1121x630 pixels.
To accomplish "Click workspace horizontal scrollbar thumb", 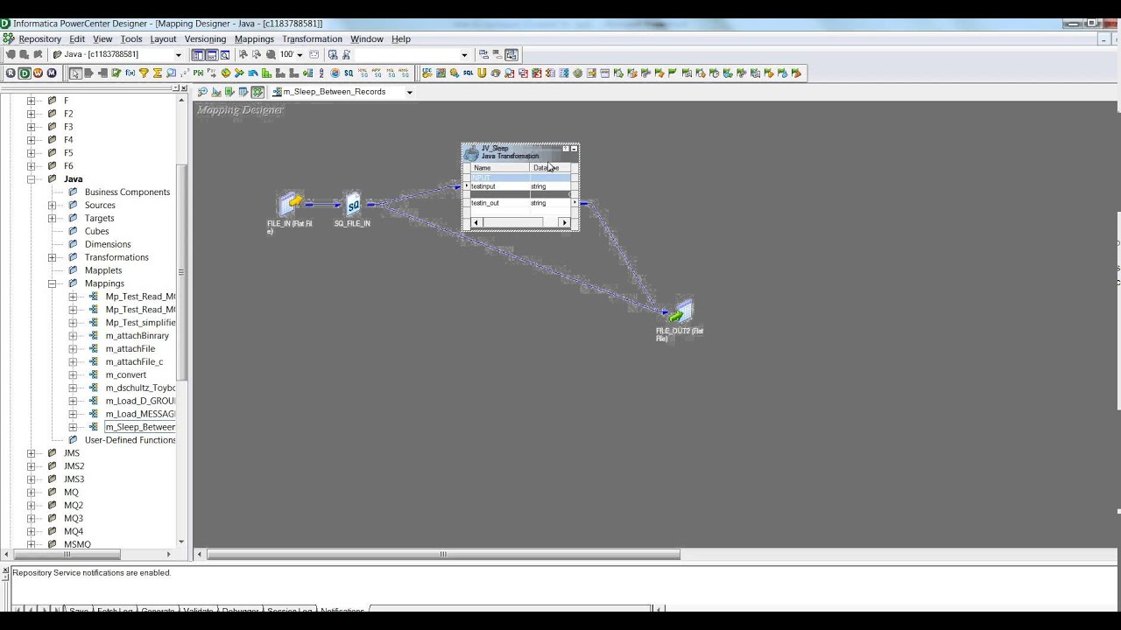I will (x=443, y=554).
